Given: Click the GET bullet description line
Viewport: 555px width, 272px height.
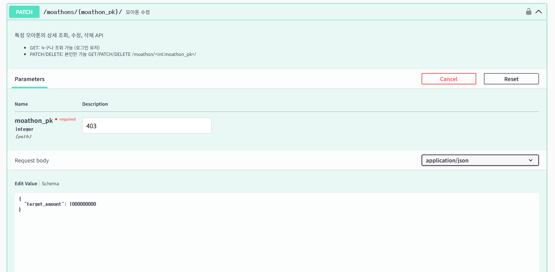Looking at the screenshot, I should coord(65,48).
